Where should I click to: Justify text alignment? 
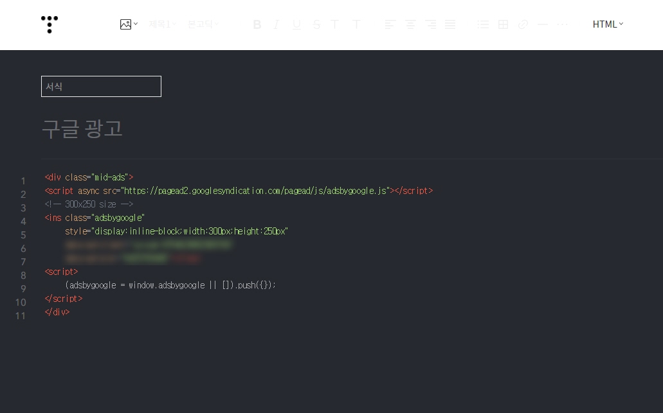tap(450, 24)
